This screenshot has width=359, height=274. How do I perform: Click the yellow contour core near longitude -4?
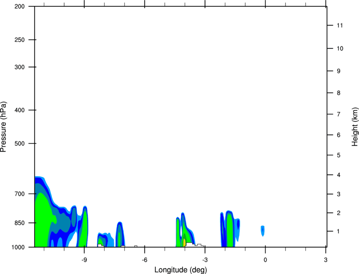click(x=184, y=242)
